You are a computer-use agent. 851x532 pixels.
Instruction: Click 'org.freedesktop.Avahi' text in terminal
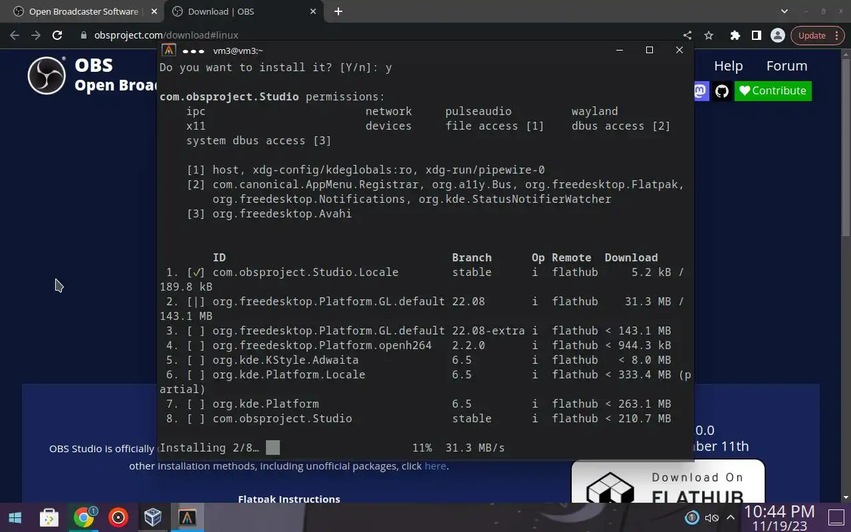[x=283, y=213]
